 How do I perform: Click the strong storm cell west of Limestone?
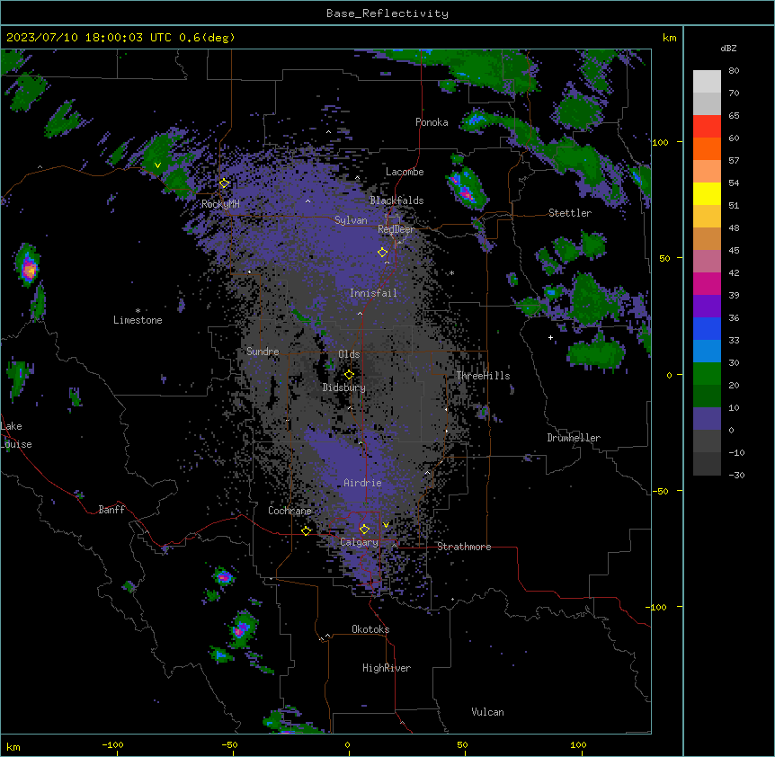29,266
